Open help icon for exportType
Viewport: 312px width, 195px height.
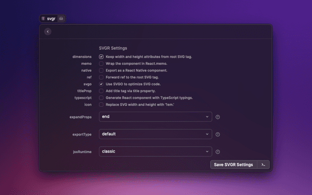tap(218, 134)
